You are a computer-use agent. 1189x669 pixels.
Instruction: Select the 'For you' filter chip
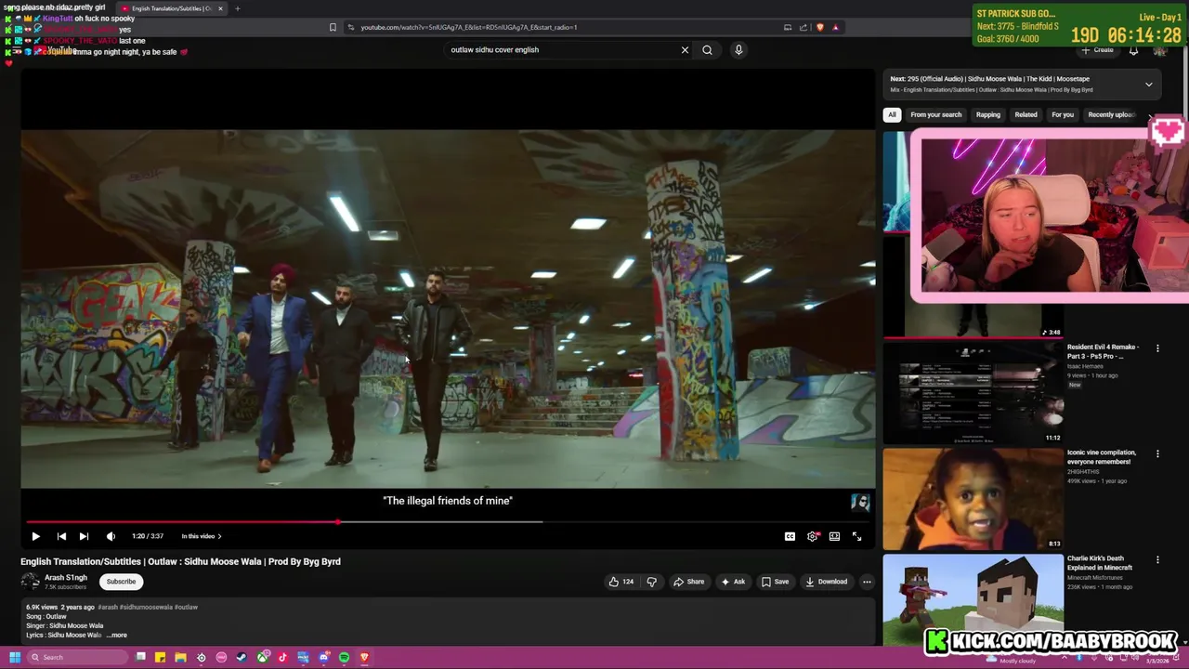point(1063,115)
